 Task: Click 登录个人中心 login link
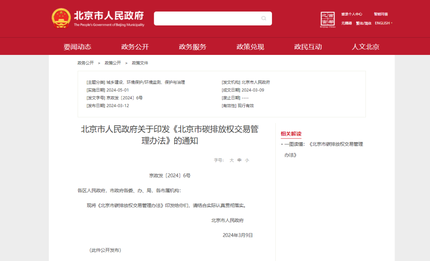(x=352, y=14)
